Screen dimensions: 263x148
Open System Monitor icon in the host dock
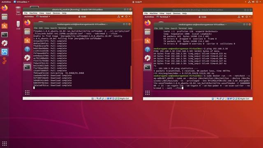click(x=5, y=52)
